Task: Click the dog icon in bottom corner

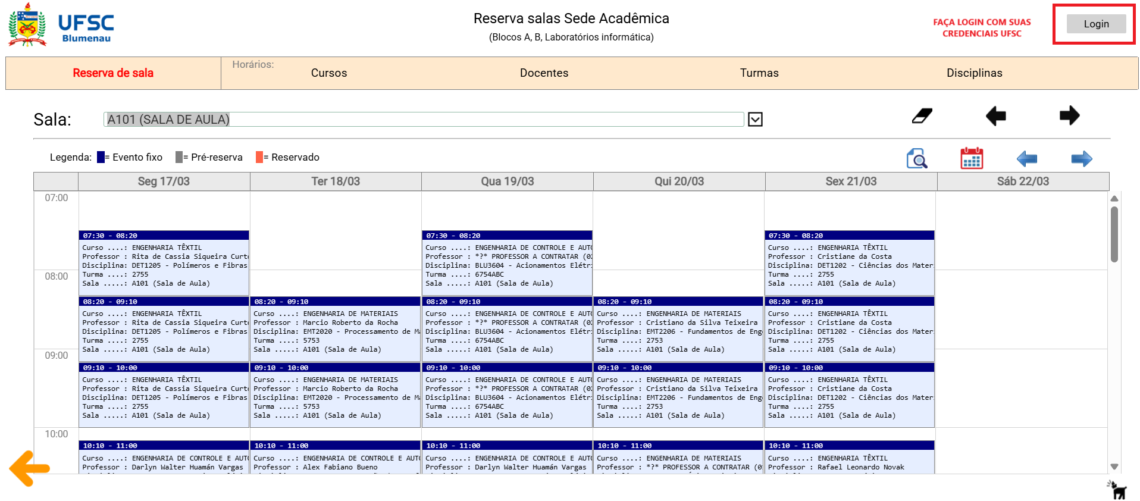Action: click(x=1118, y=490)
